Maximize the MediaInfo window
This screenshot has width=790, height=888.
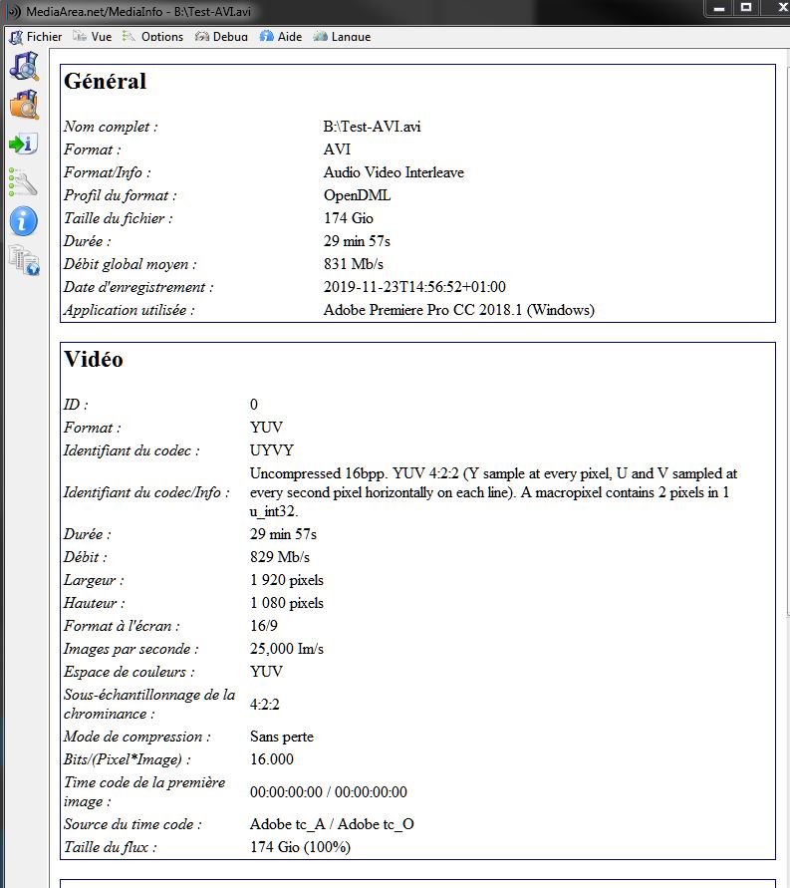tap(746, 8)
